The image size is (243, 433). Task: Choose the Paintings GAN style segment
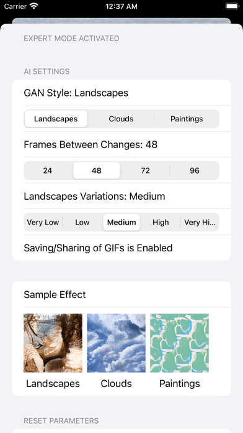187,119
